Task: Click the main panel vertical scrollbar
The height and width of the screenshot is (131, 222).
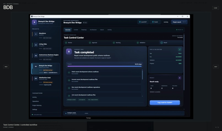Action: [184, 62]
